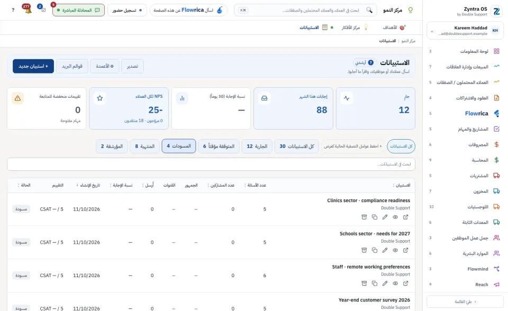Select the المؤرشفة 2 filter tab
Viewport: 508px width, 311px height.
112,147
